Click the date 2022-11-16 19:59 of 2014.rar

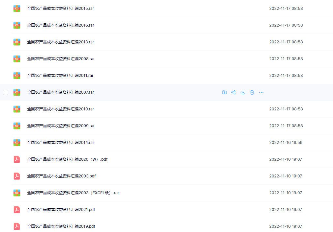point(286,143)
